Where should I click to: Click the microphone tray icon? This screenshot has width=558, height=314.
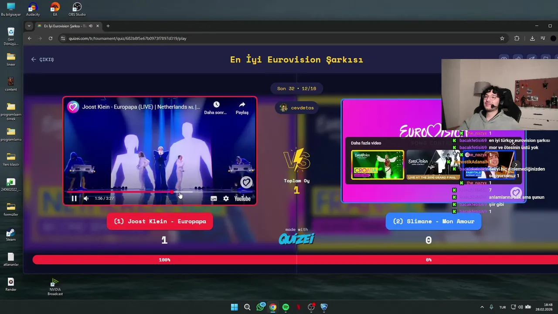tap(491, 307)
